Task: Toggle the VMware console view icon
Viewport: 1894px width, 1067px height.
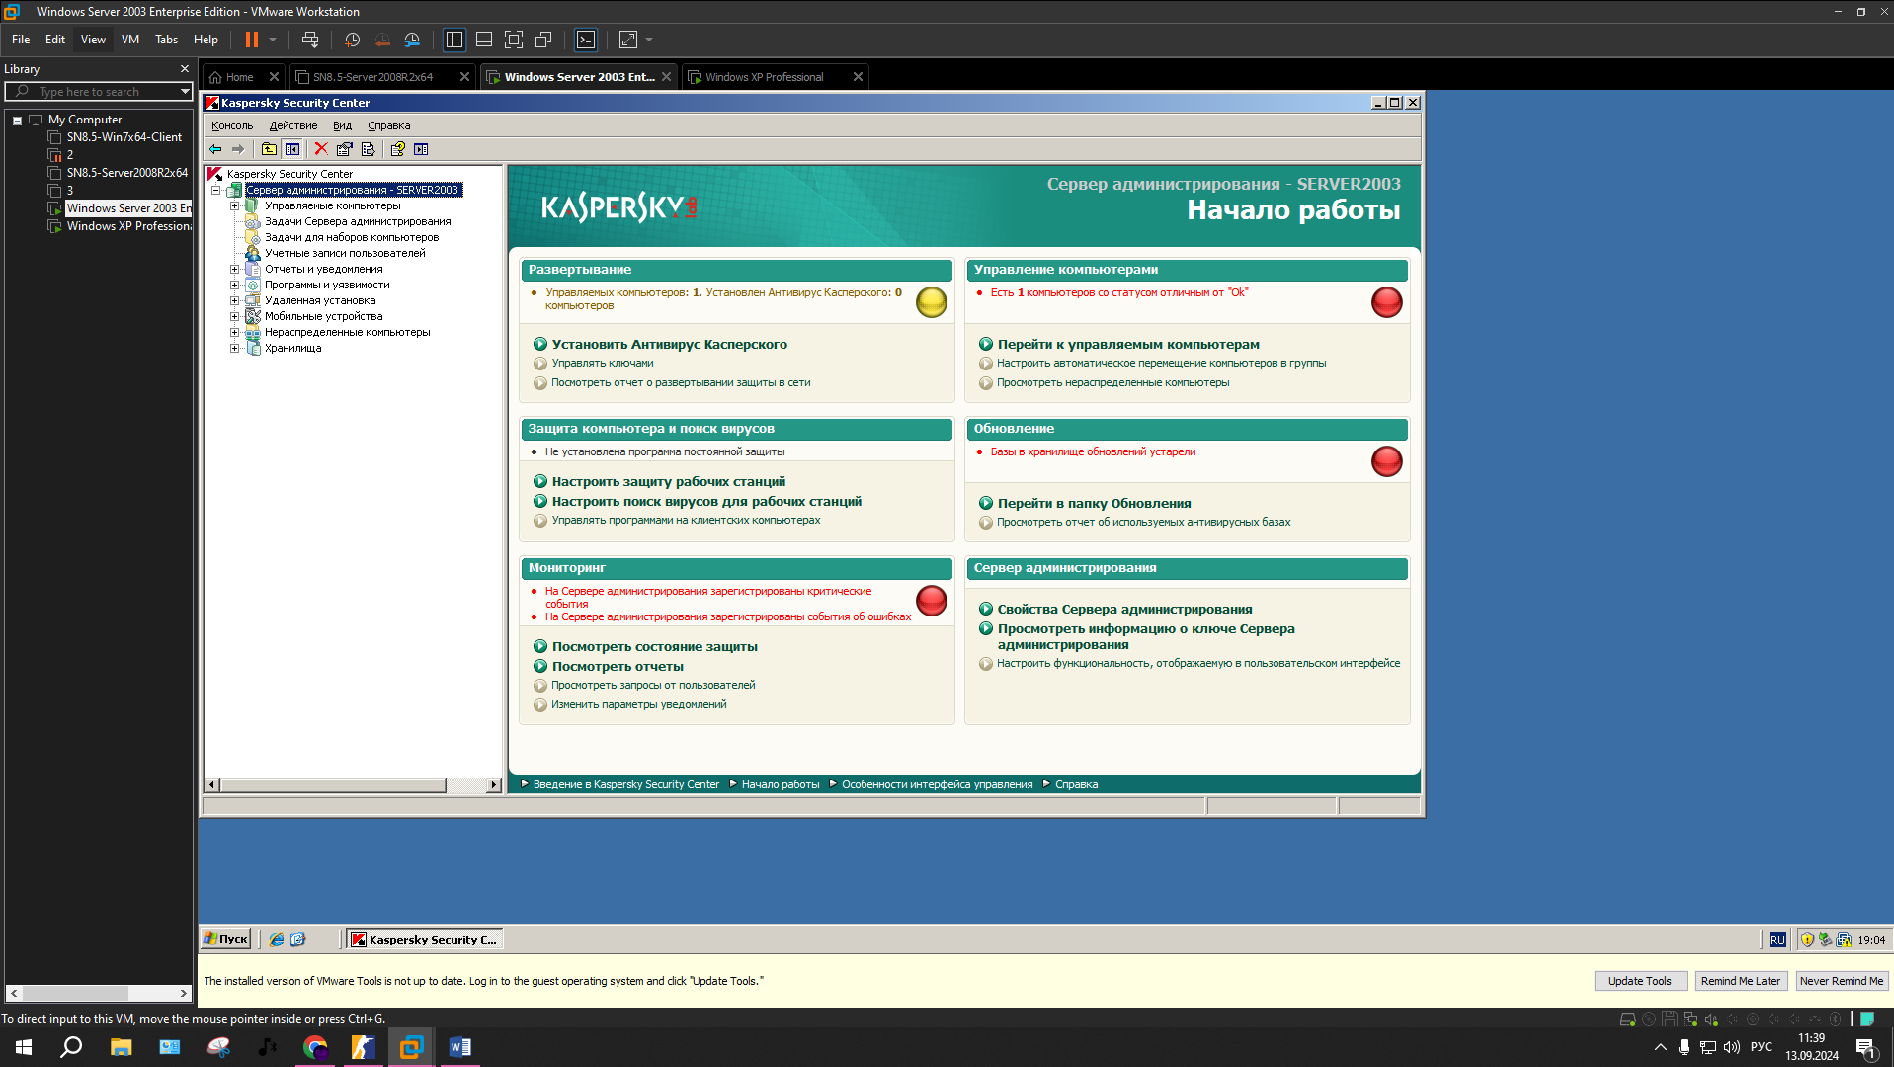Action: [x=586, y=40]
